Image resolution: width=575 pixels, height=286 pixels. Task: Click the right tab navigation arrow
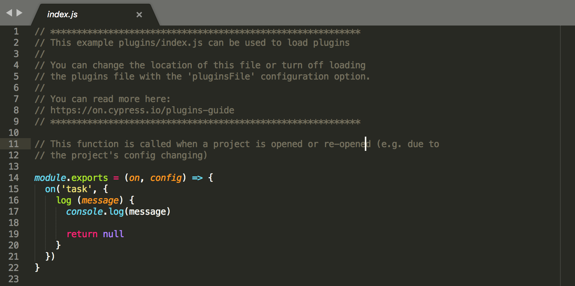pyautogui.click(x=20, y=13)
